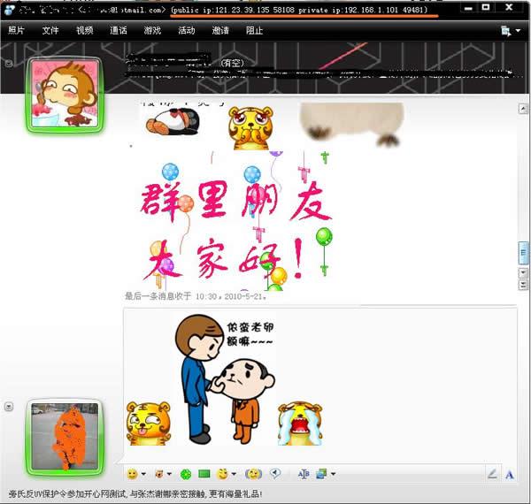Open the font settings 'A' icon
This screenshot has height=504, width=531.
[x=510, y=474]
